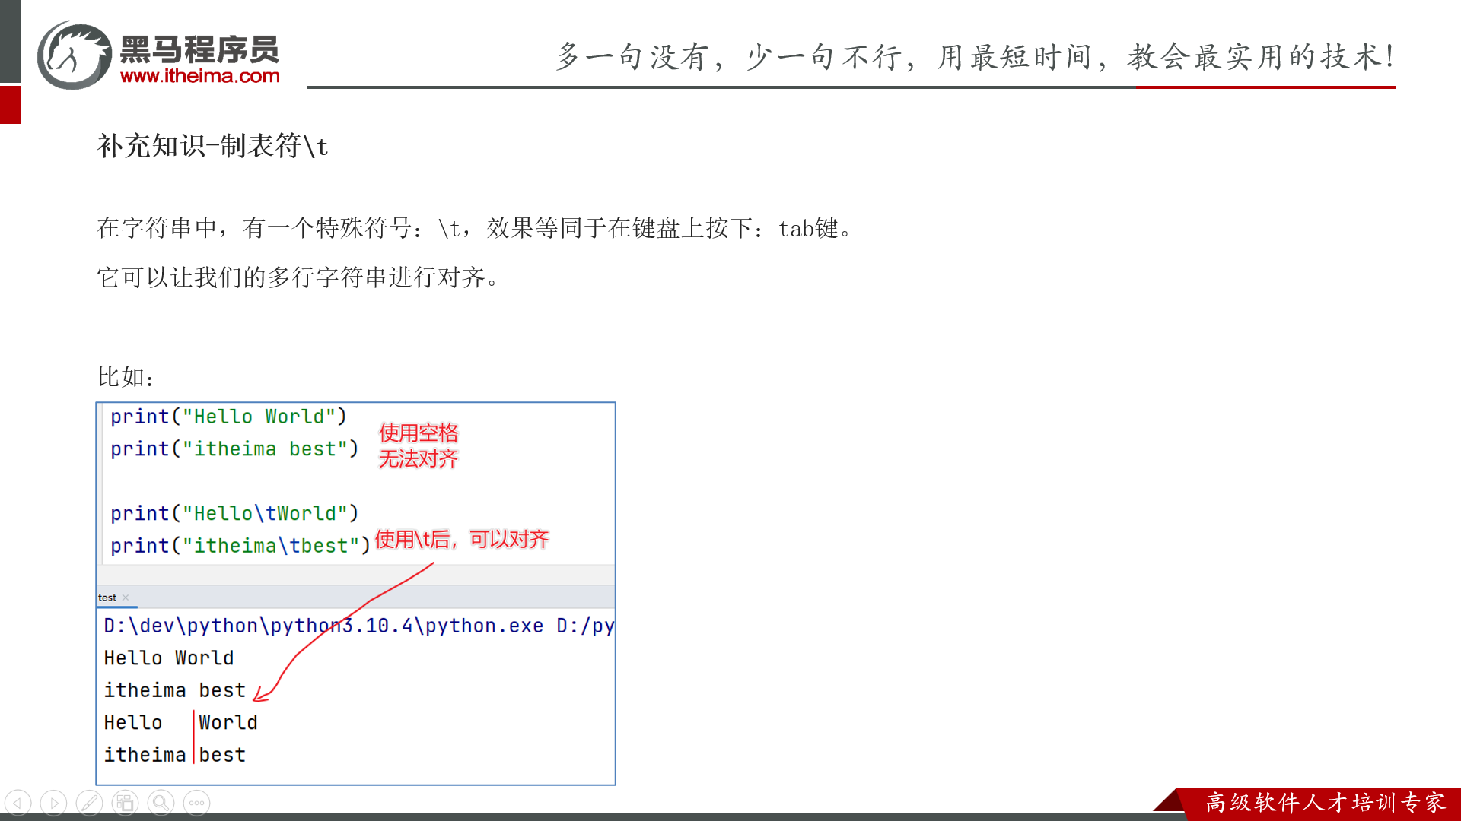Show all slides grid view

tap(125, 803)
